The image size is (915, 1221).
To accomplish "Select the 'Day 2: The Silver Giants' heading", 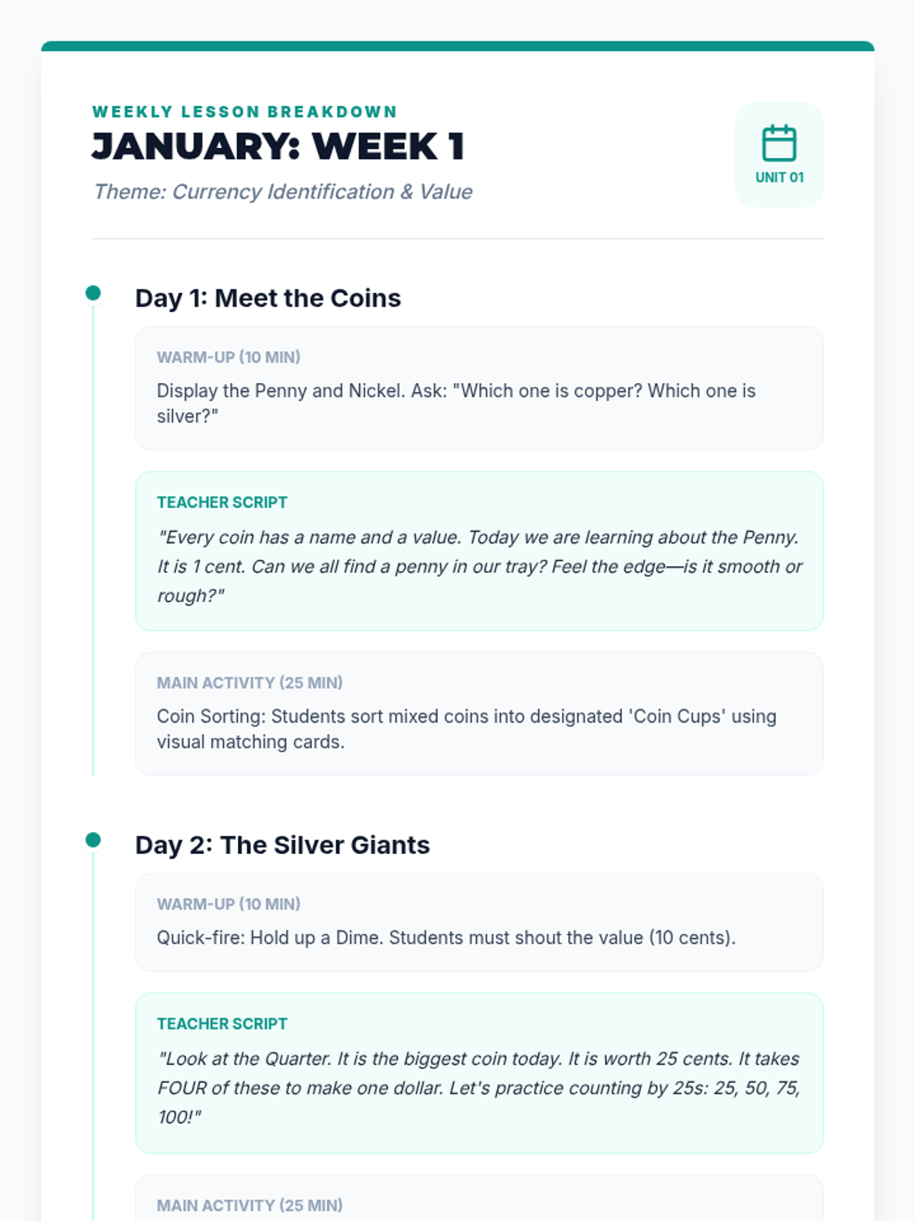I will tap(282, 846).
